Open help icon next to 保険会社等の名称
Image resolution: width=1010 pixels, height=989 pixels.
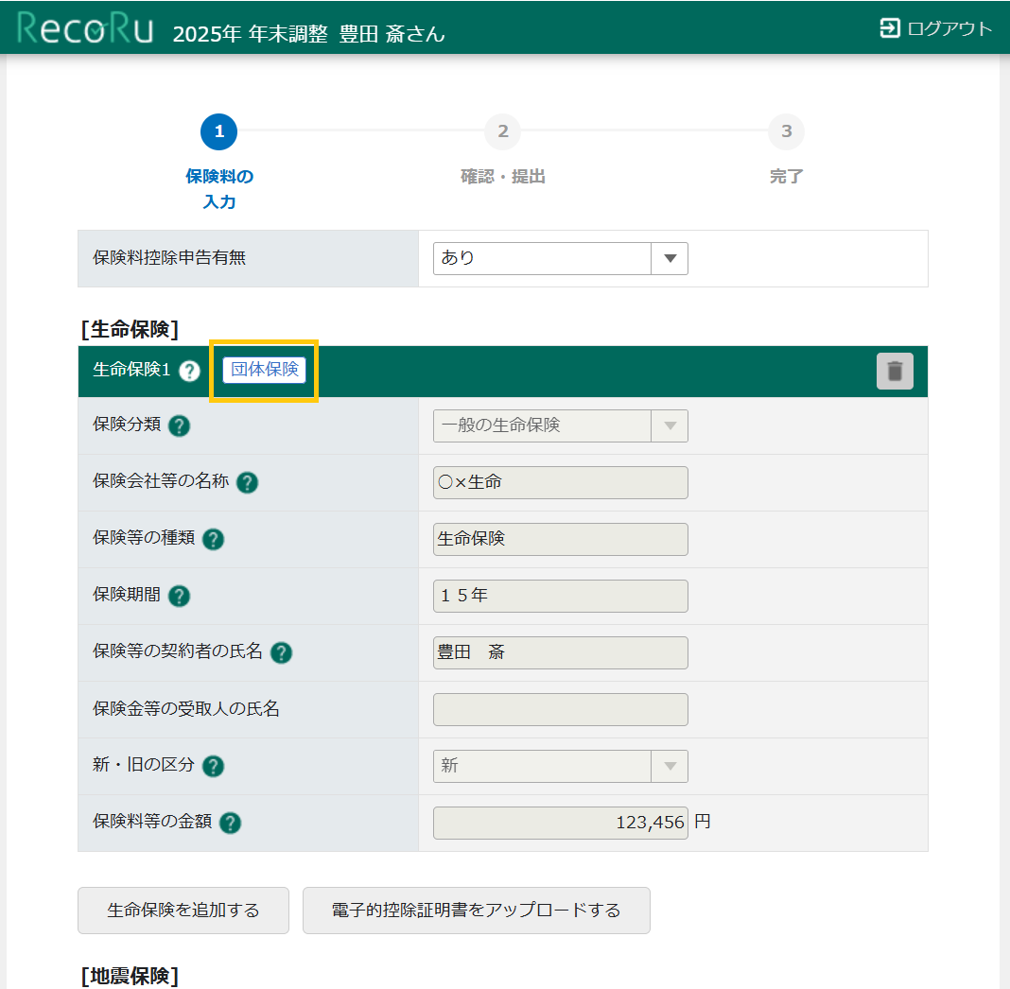pos(247,483)
